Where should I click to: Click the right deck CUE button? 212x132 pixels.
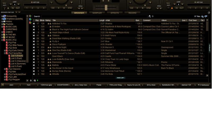(x=131, y=8)
